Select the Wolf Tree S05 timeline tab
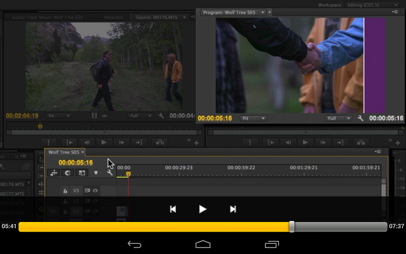Image resolution: width=406 pixels, height=254 pixels. click(x=63, y=152)
